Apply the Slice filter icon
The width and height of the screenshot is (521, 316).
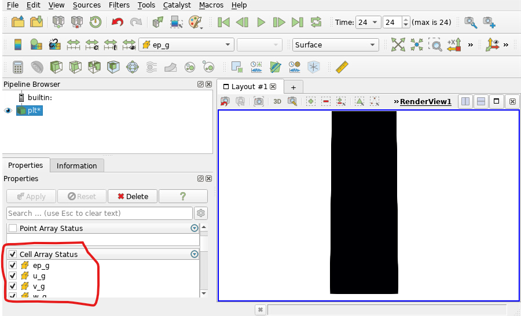[x=75, y=67]
